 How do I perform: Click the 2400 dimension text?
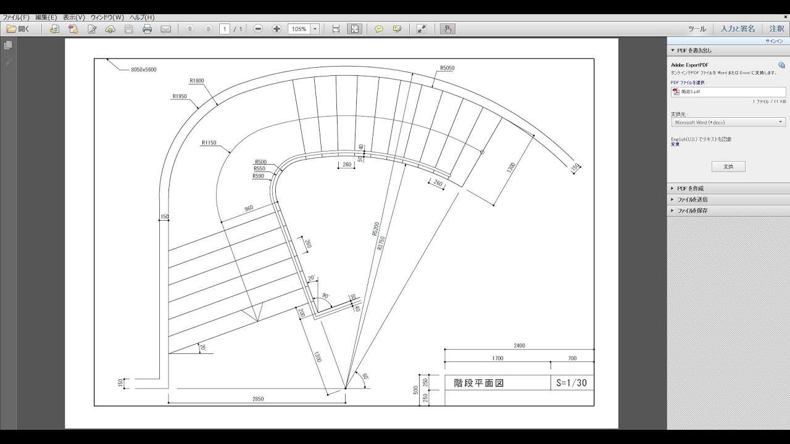point(520,345)
